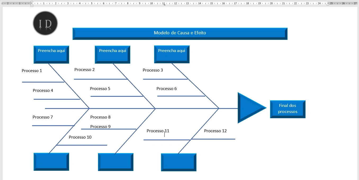This screenshot has width=359, height=180.
Task: Click the 'Processo 6' text label
Action: click(167, 88)
